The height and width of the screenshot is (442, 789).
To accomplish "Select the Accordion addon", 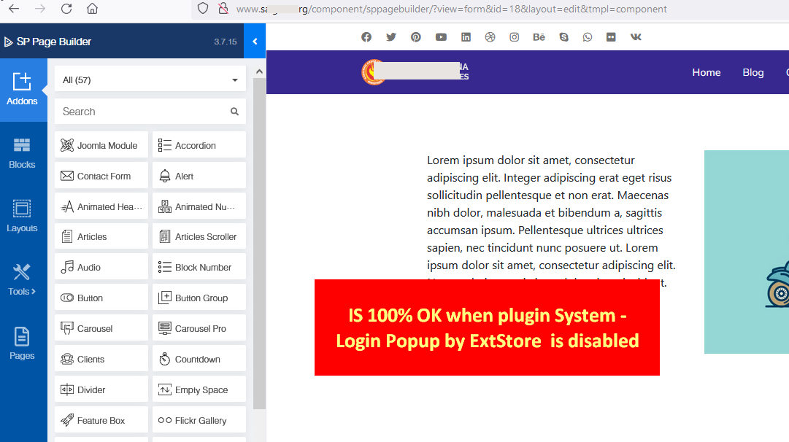I will tap(199, 145).
